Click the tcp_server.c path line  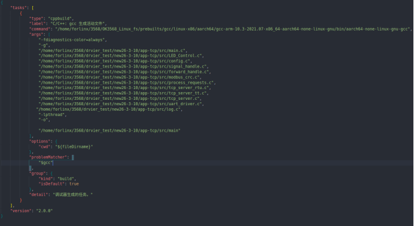tap(119, 99)
